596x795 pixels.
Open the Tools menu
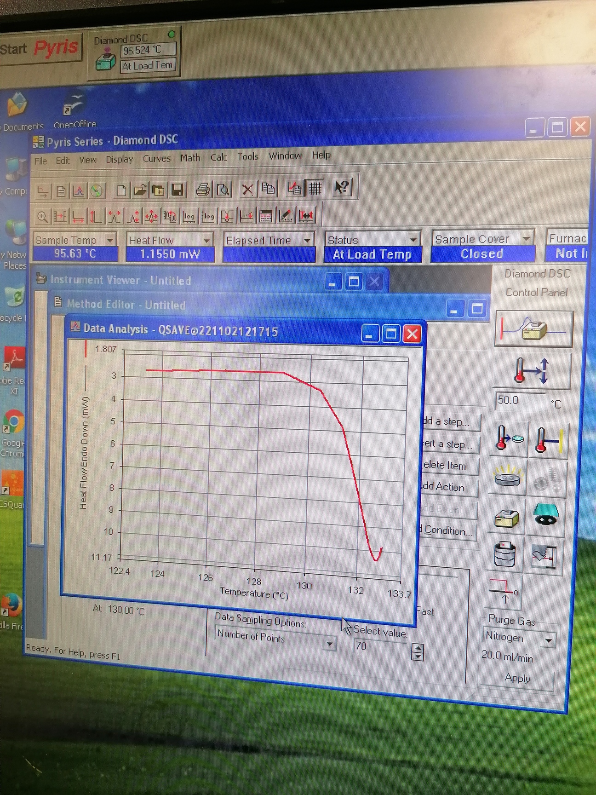coord(248,157)
